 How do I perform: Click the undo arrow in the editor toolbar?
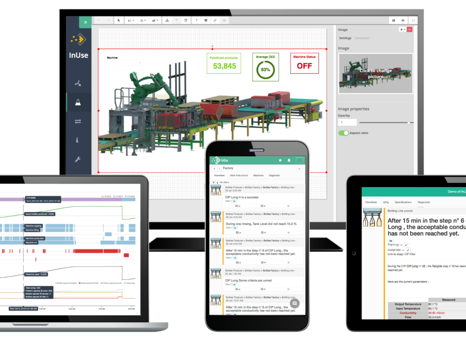pos(99,20)
